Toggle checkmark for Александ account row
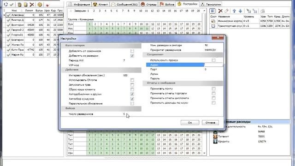295x166 pixels. (8, 15)
